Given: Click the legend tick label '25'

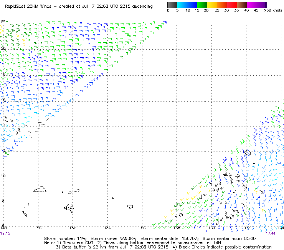Looking at the screenshot, I should 217,10.
